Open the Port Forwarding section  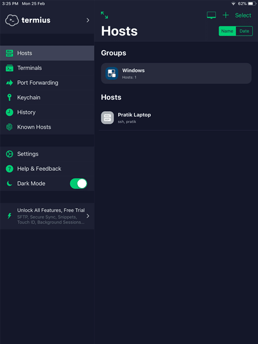click(47, 83)
